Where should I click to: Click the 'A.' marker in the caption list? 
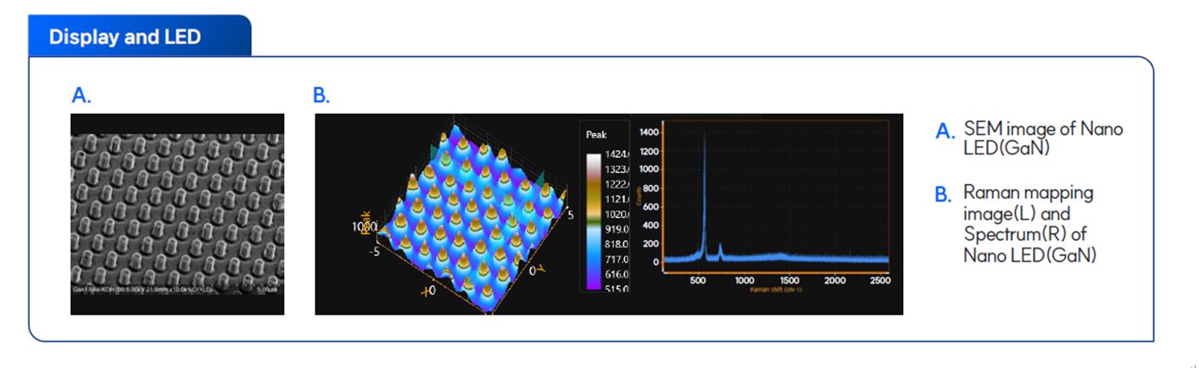pos(945,131)
